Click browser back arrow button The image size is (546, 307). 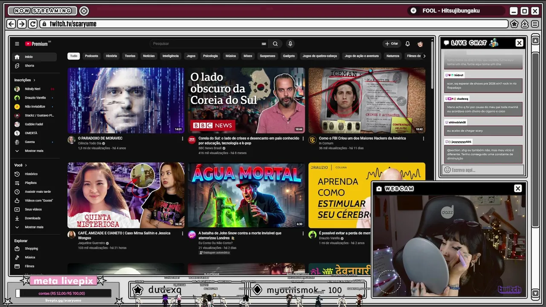(x=12, y=24)
